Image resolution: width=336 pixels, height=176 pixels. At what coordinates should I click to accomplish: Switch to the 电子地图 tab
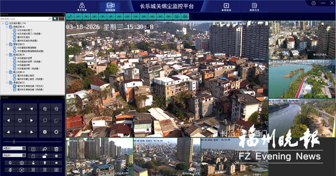(x=82, y=6)
